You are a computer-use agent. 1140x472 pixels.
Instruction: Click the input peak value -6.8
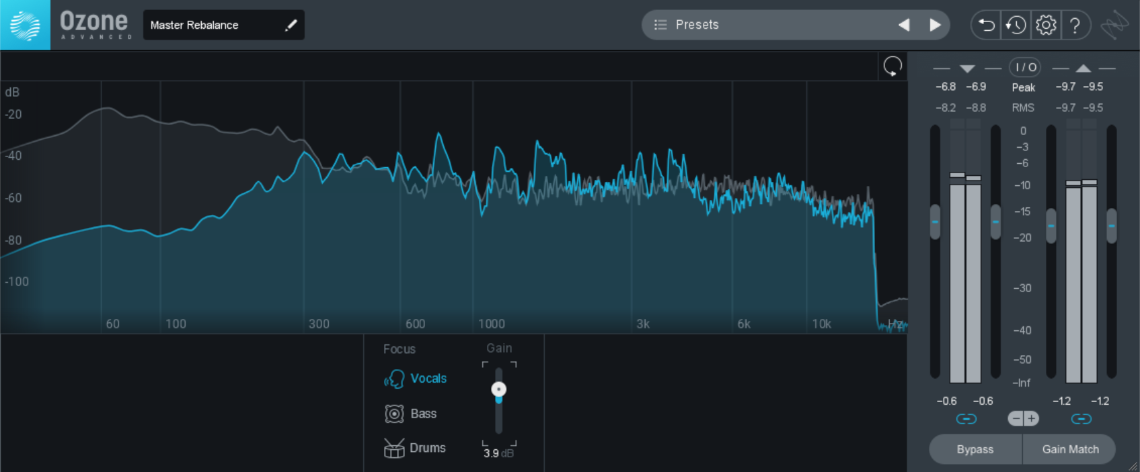(x=946, y=87)
